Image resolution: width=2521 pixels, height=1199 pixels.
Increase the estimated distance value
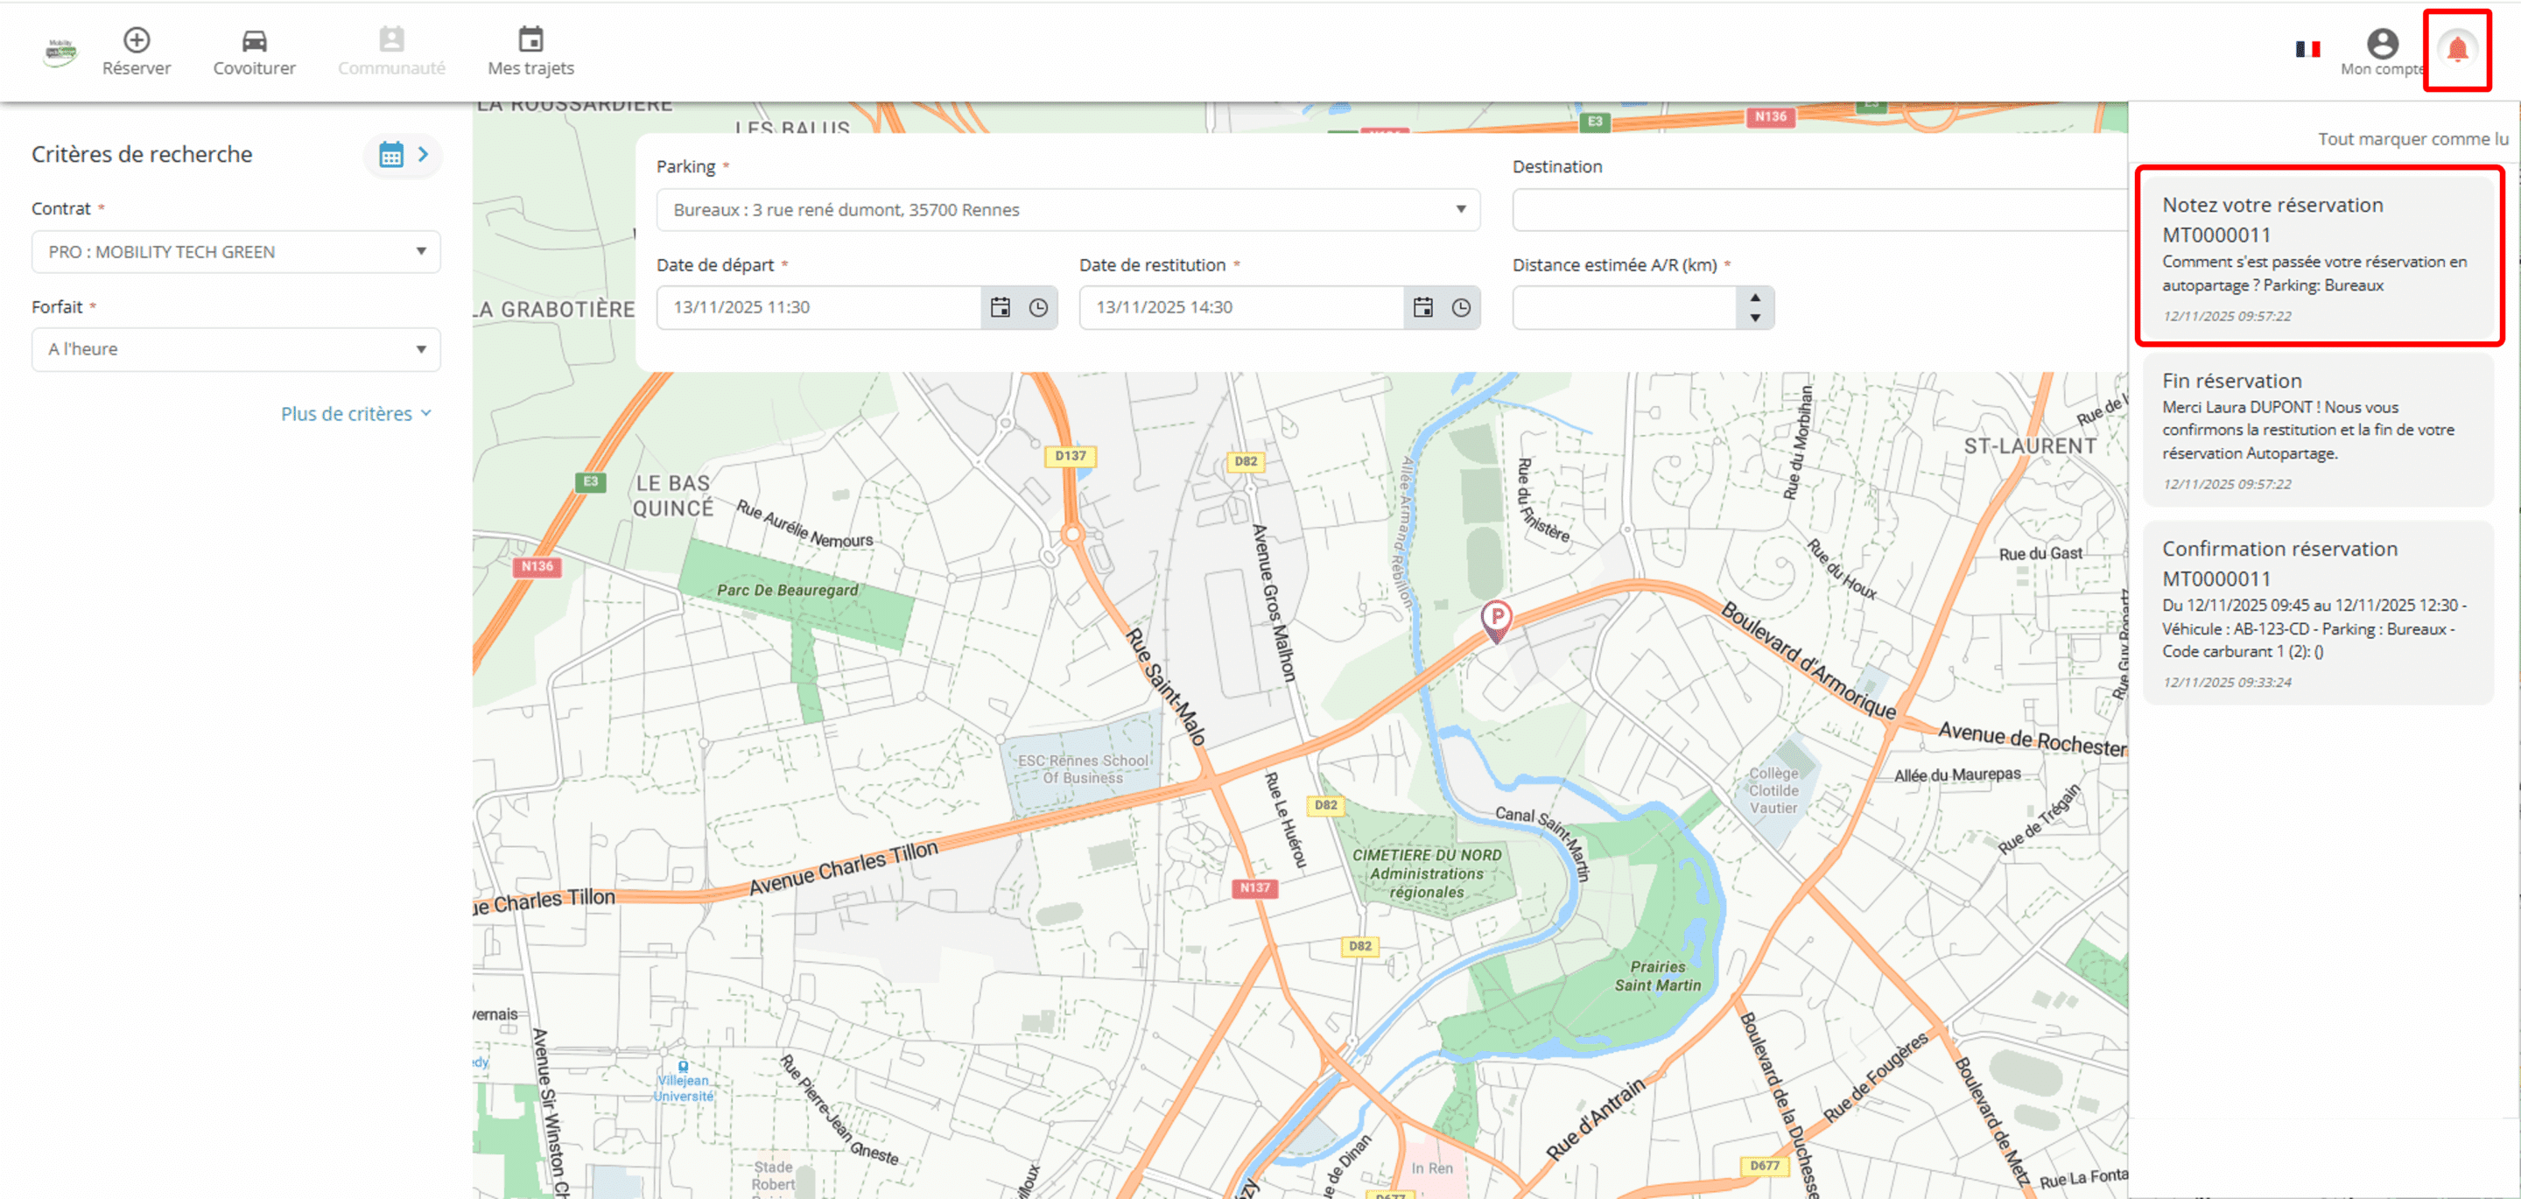tap(1756, 297)
